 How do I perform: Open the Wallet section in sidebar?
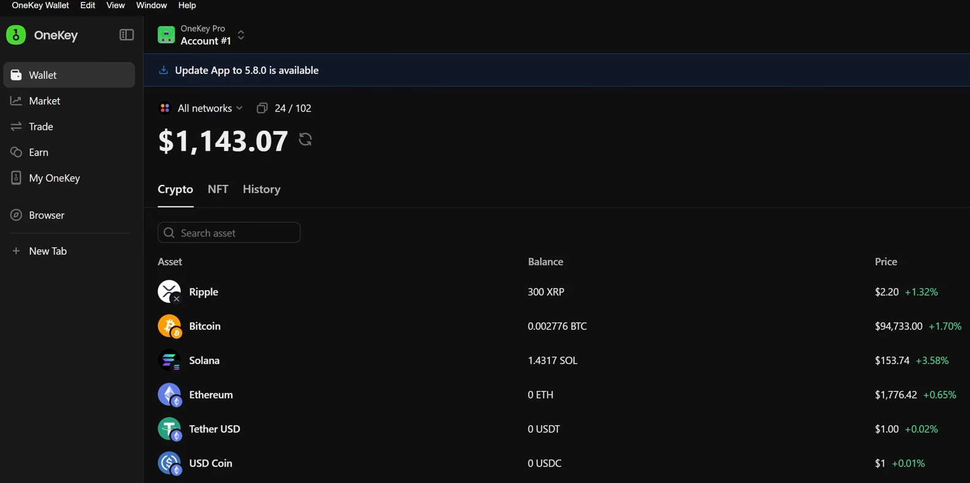point(69,75)
